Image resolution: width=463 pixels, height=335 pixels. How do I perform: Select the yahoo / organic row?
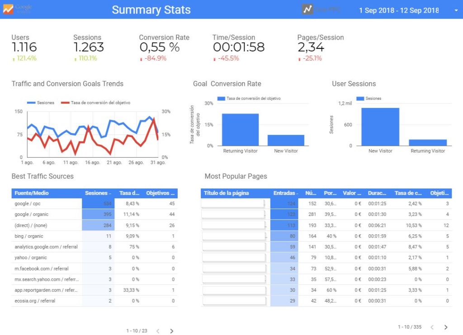[94, 258]
